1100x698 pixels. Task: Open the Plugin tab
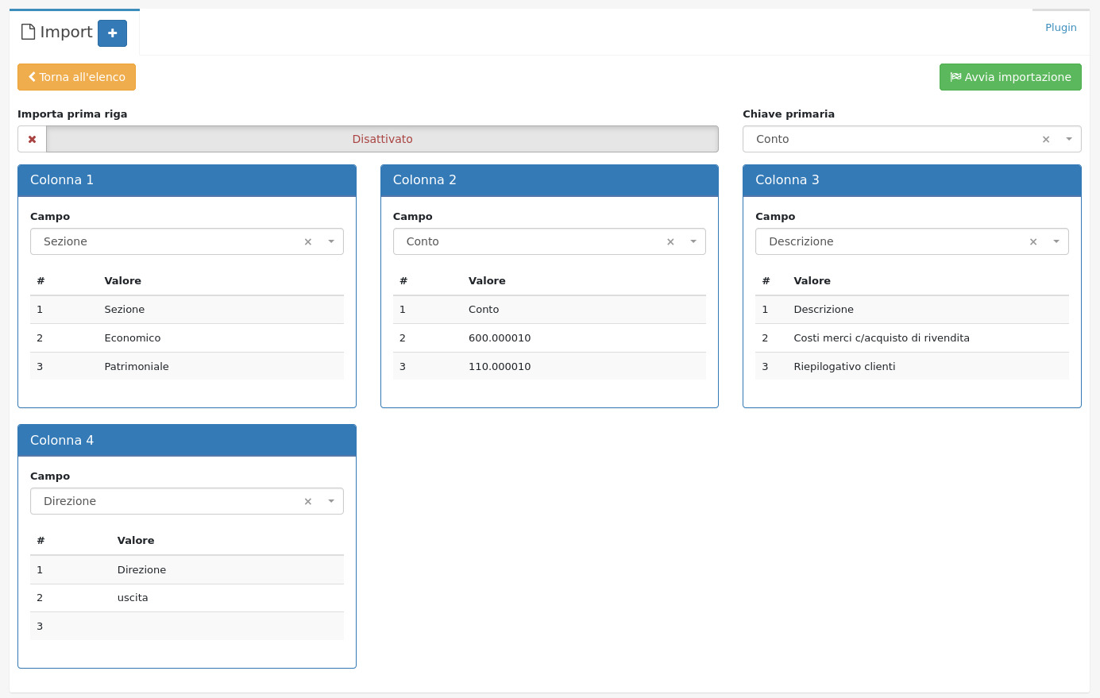1060,27
